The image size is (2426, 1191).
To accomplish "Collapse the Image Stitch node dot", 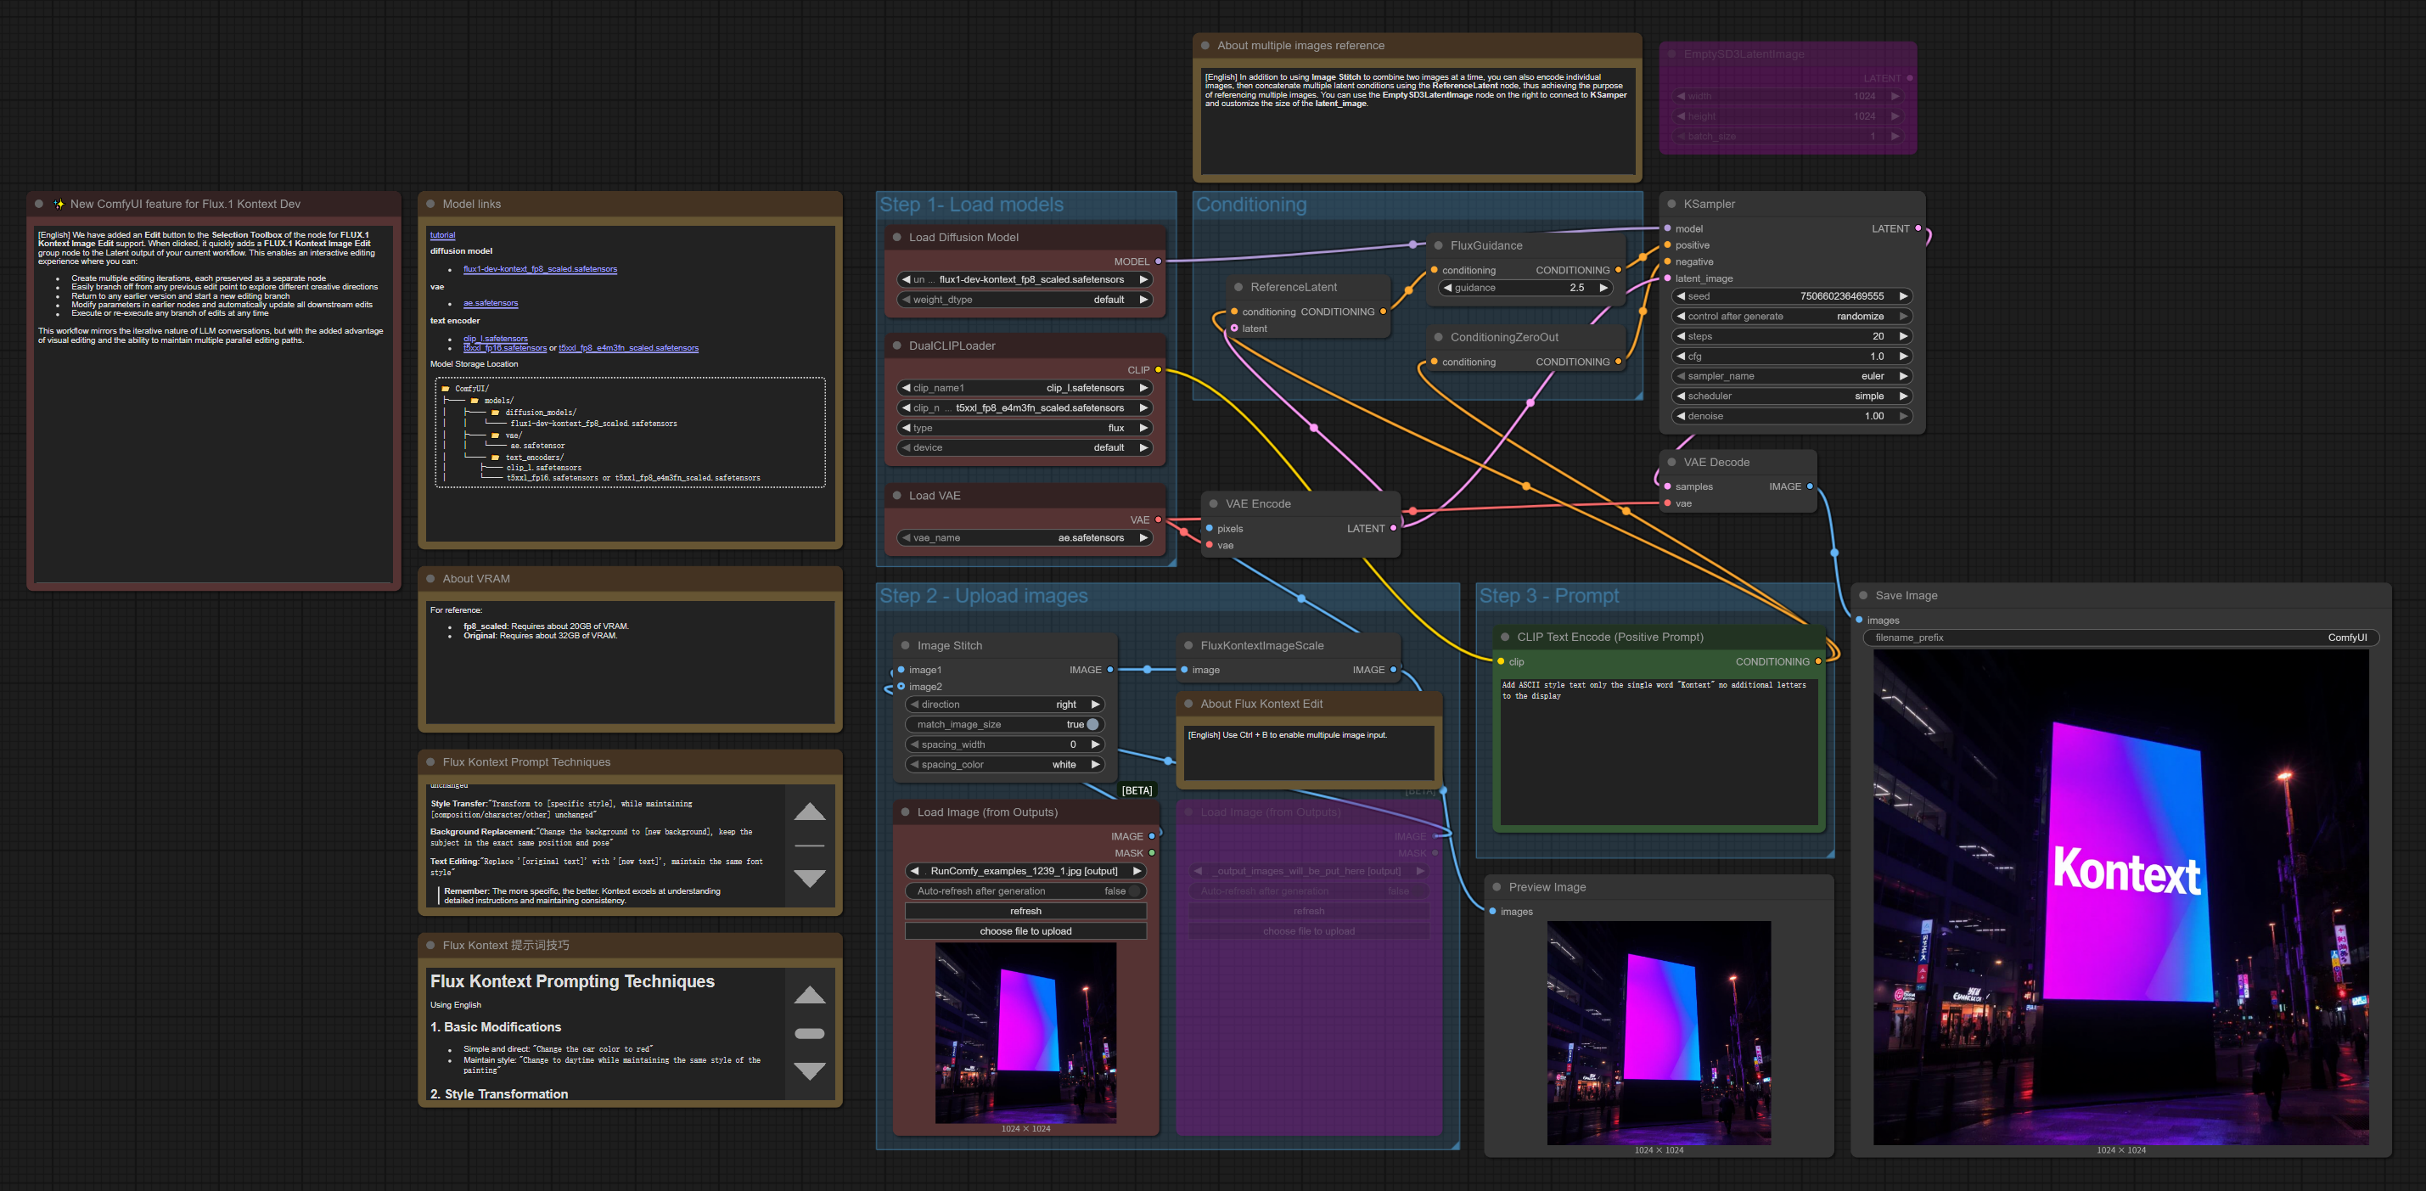I will [x=906, y=646].
